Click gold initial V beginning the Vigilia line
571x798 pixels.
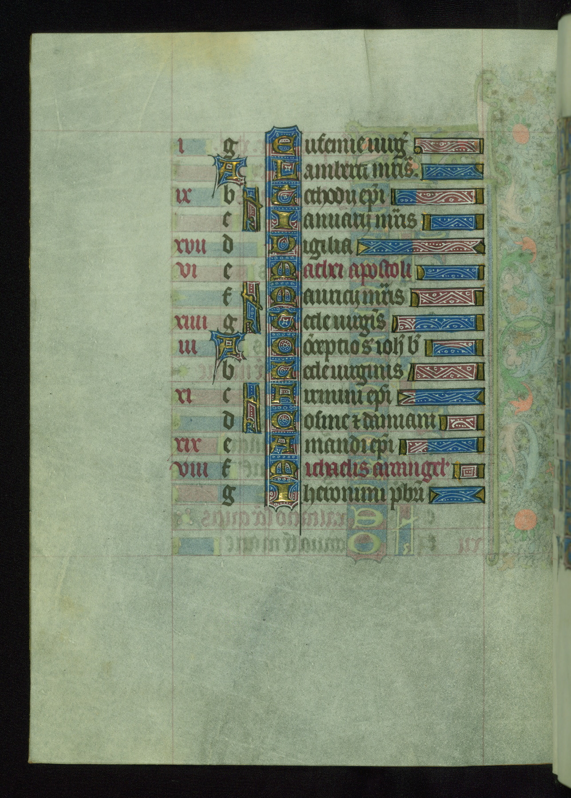click(x=283, y=245)
